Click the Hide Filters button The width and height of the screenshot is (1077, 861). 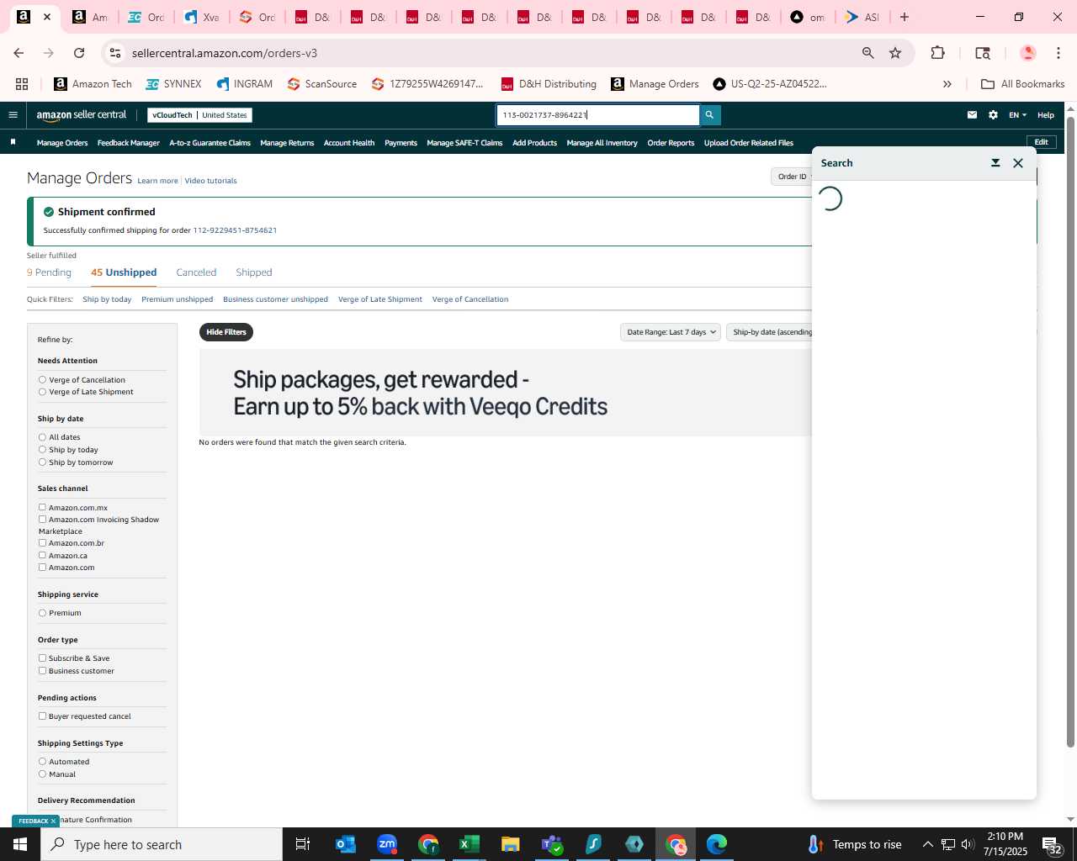click(x=226, y=332)
